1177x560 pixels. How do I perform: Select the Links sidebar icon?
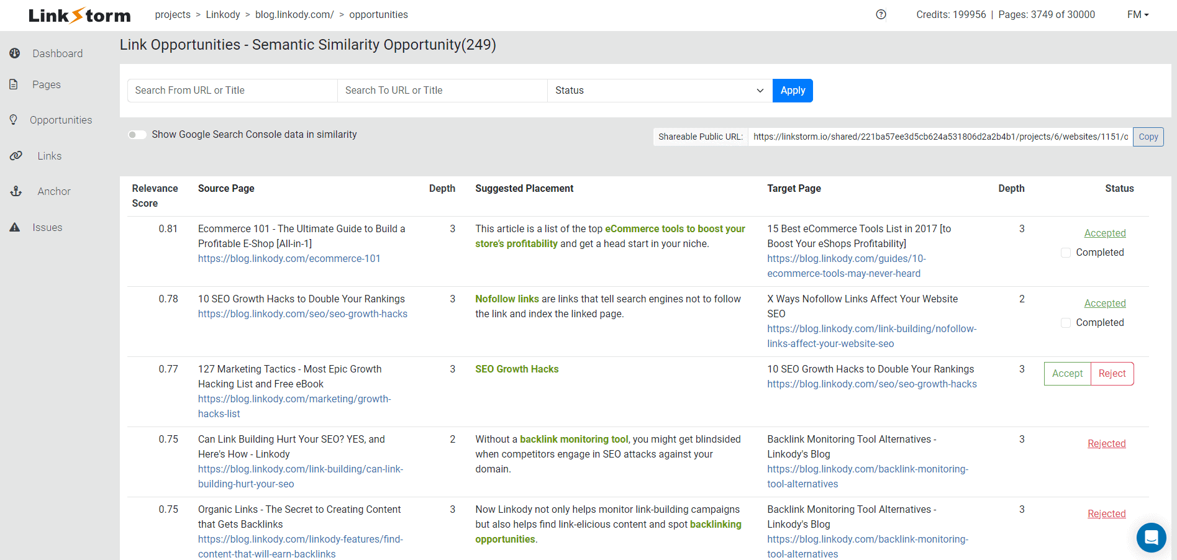point(16,156)
